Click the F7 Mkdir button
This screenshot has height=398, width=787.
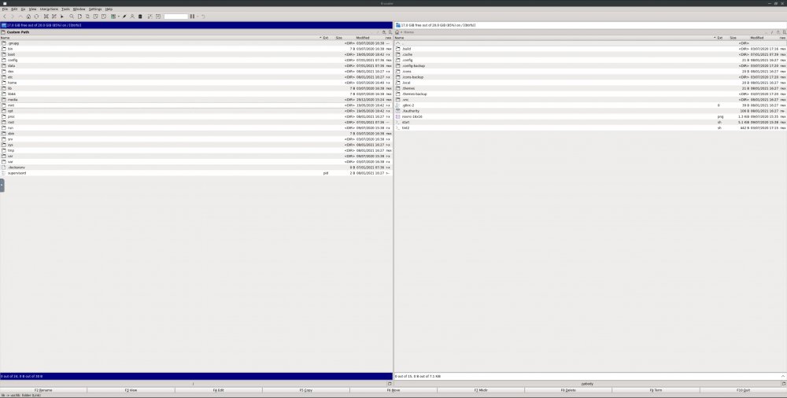tap(481, 390)
